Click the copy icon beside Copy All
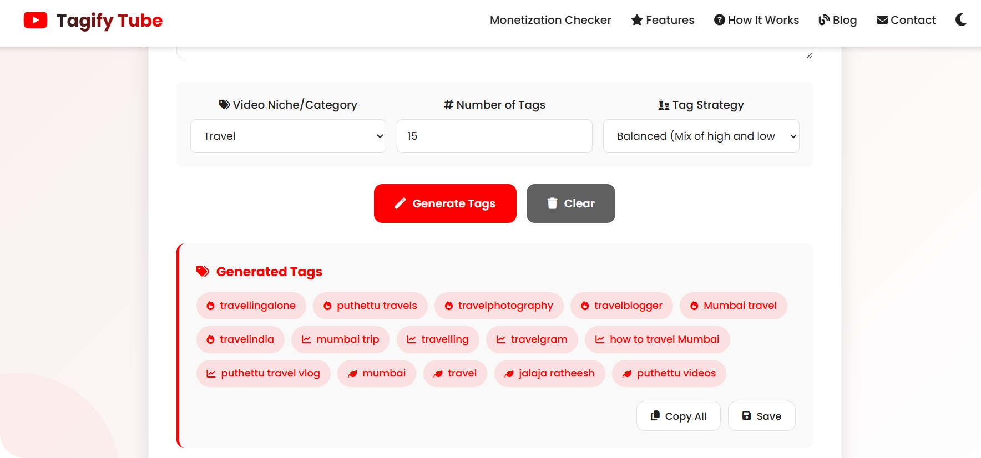This screenshot has width=981, height=458. (655, 416)
